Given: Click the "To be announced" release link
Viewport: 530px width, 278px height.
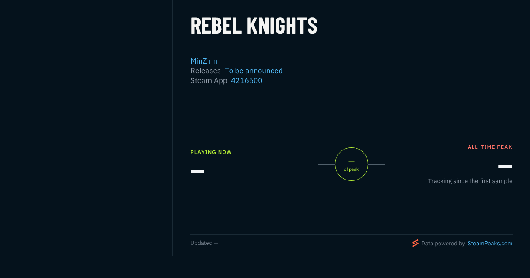Looking at the screenshot, I should tap(254, 71).
